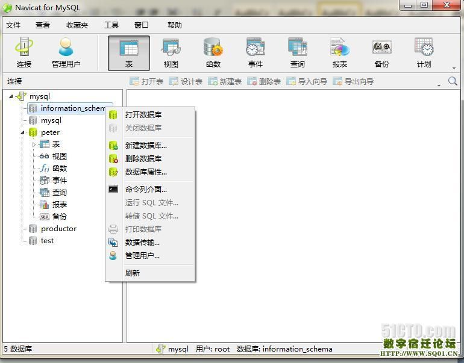Click 导入向导 import wizard button
Viewport: 464px width, 363px height.
[x=307, y=81]
